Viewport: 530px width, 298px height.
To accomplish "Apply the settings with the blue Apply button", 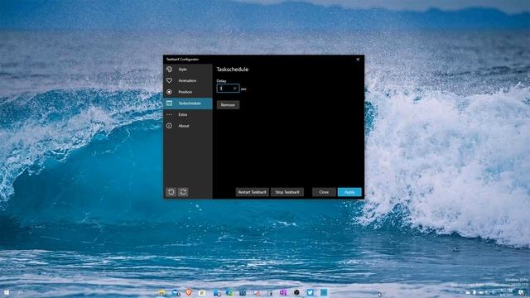I will point(349,192).
